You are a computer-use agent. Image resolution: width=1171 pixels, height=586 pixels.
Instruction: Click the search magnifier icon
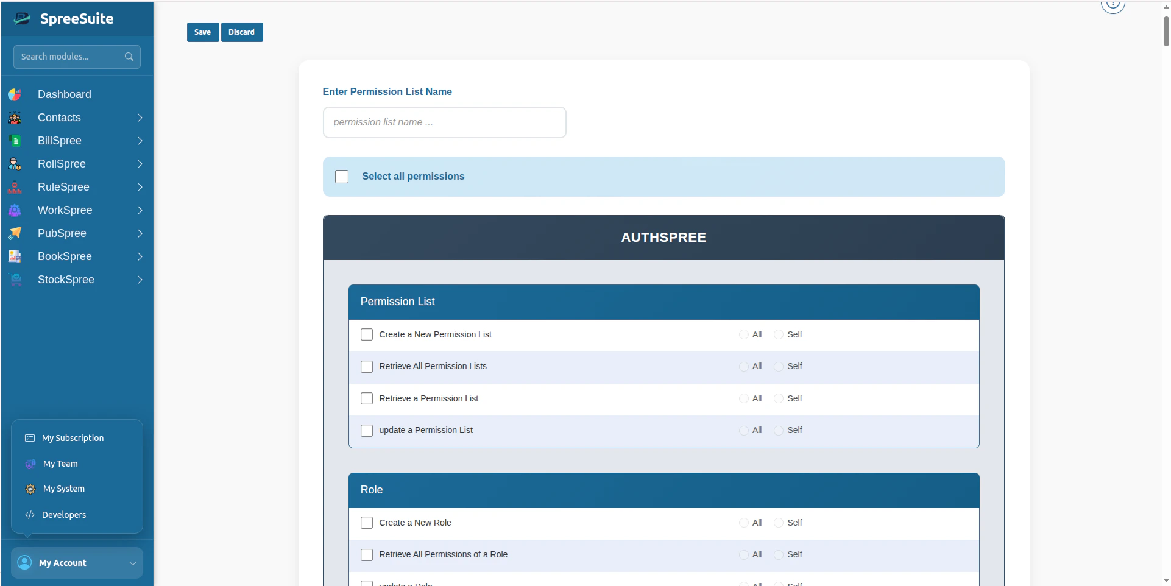point(129,57)
